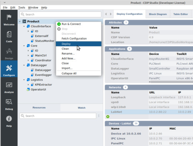193x146 pixels.
Task: Click the green Run & Connect icon
Action: point(59,24)
